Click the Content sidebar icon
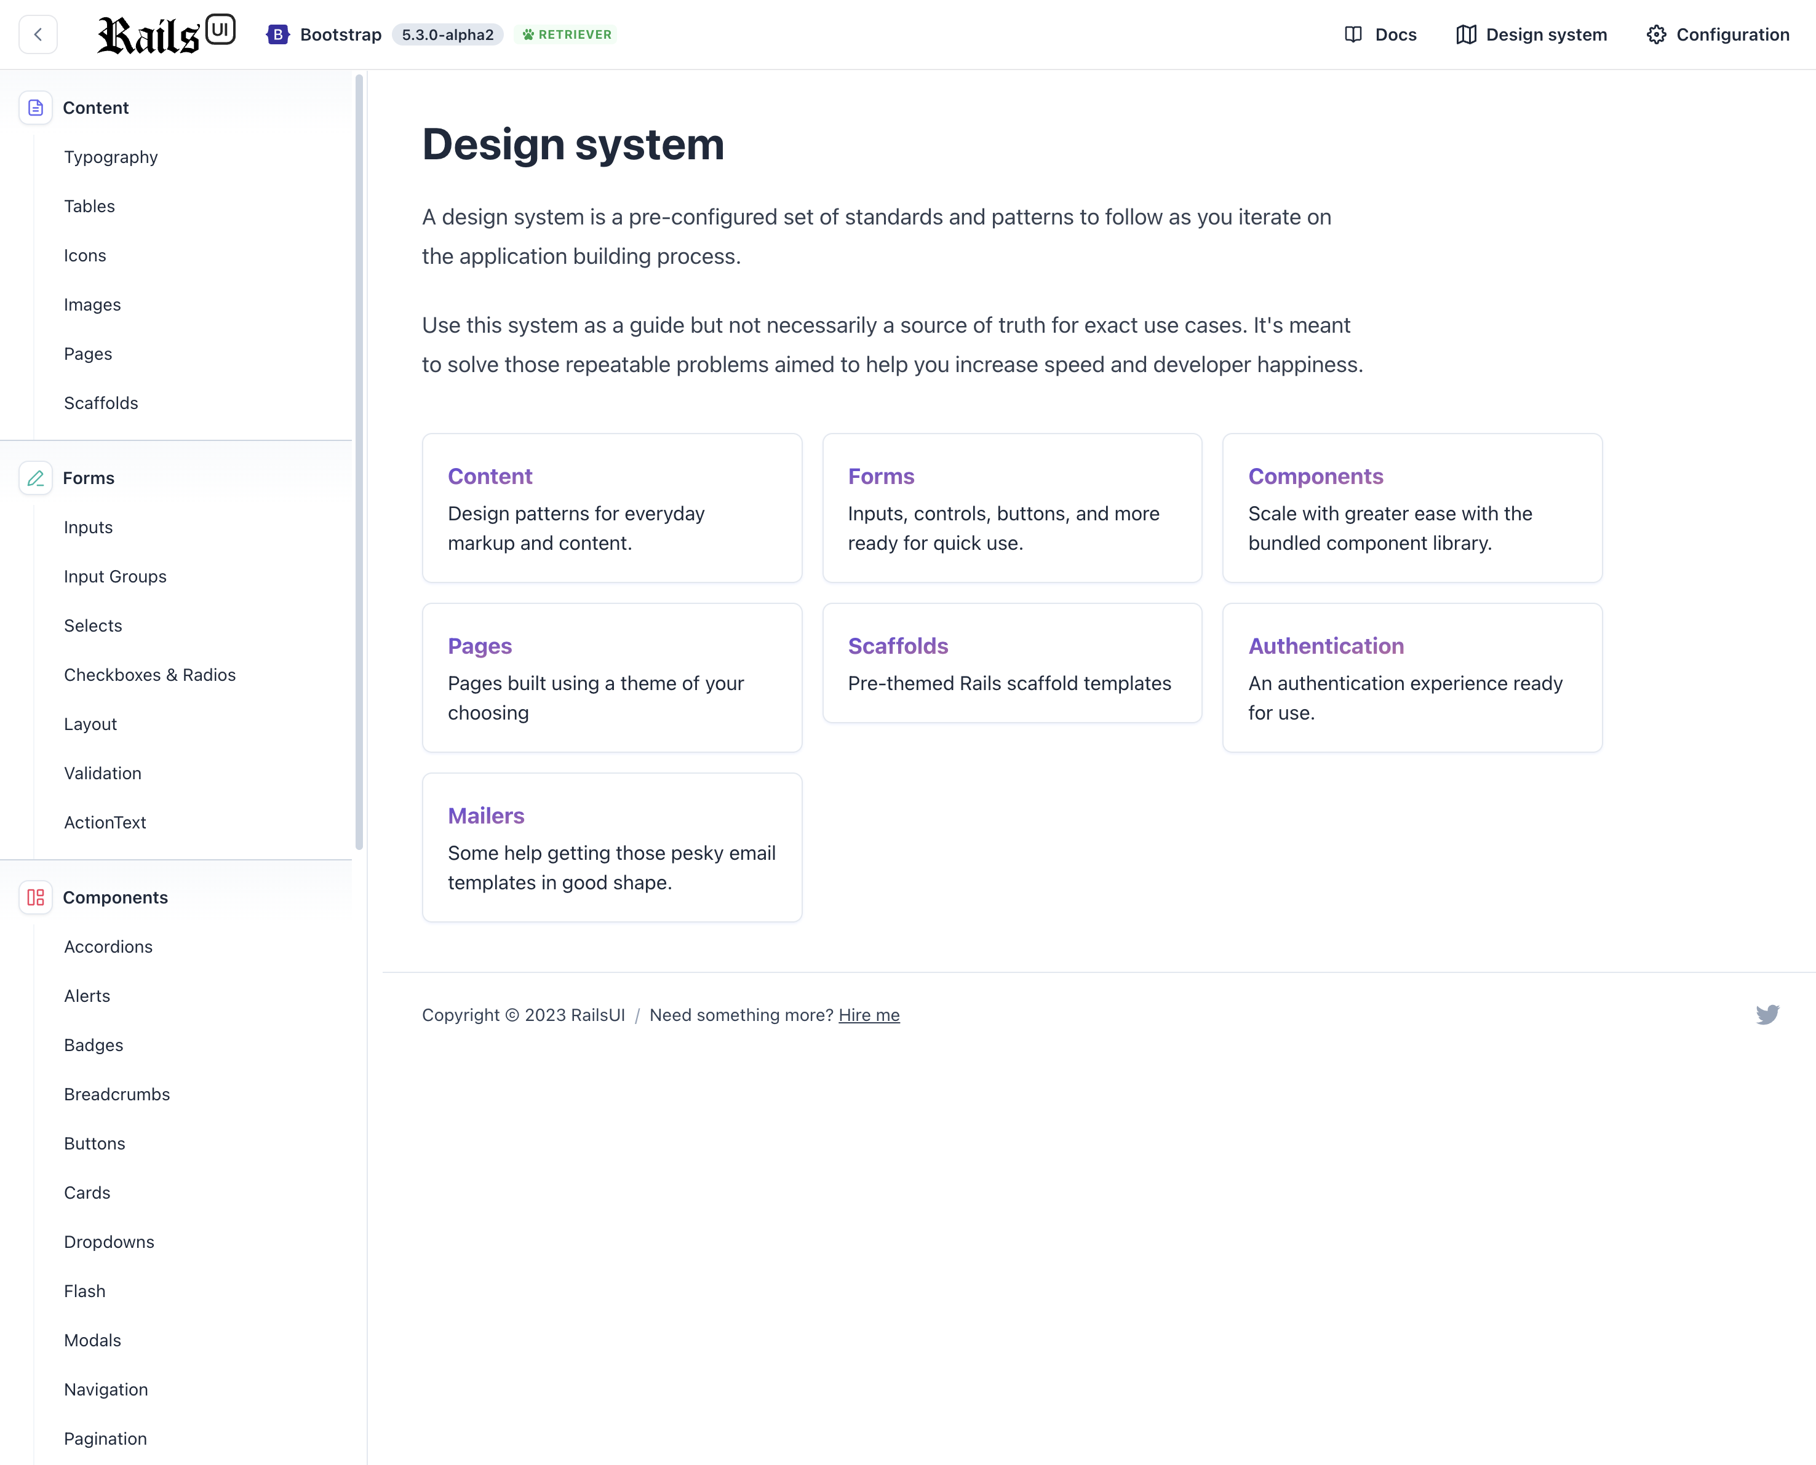 click(x=36, y=108)
